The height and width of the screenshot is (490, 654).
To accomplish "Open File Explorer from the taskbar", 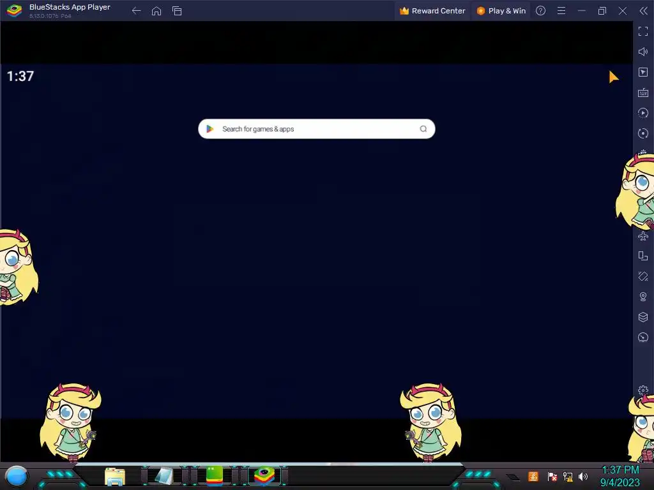I will [115, 477].
